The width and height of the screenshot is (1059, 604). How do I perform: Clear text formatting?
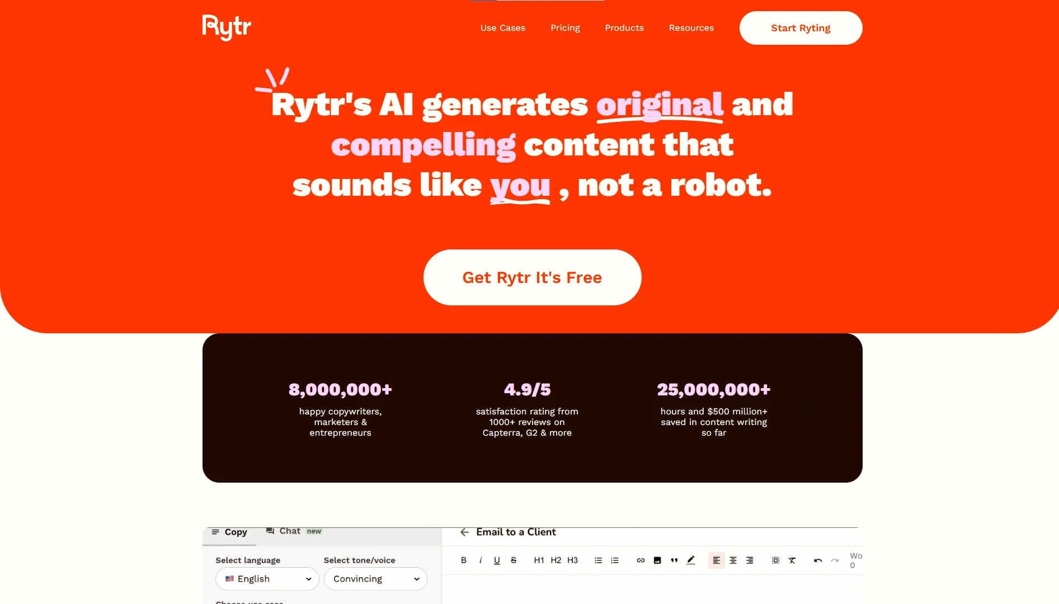point(792,560)
